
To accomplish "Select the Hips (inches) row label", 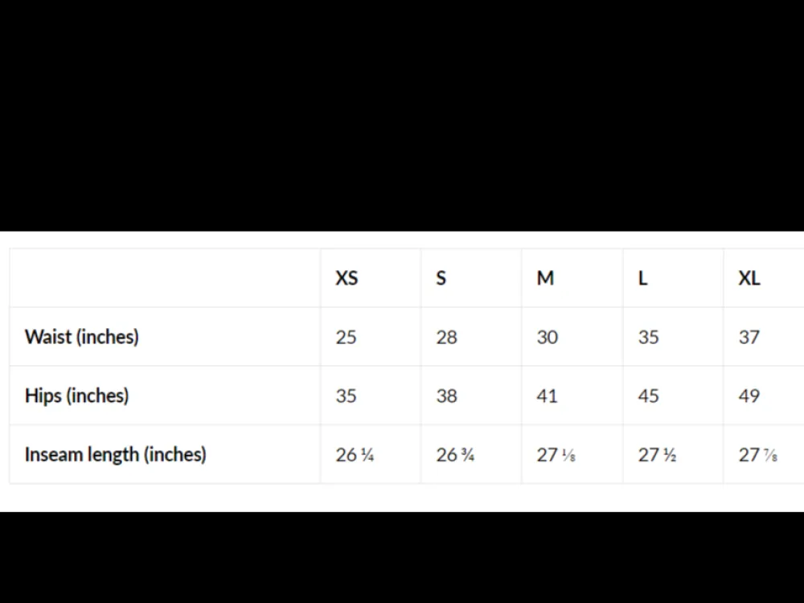I will pos(76,396).
